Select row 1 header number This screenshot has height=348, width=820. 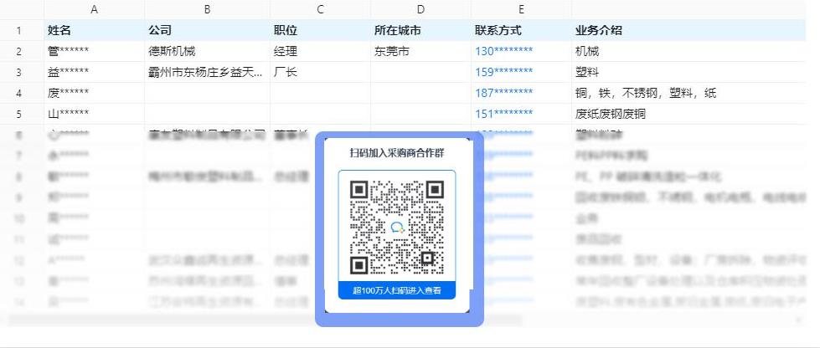(x=18, y=30)
